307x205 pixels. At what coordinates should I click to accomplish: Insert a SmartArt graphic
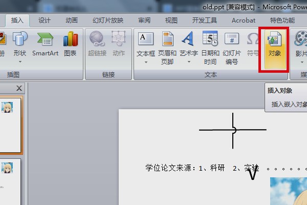coord(45,44)
